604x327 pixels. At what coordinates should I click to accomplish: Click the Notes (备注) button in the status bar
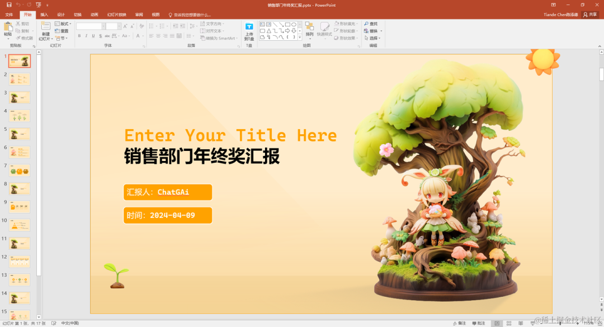(459, 323)
